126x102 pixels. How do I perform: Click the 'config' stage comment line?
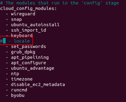coord(59,3)
